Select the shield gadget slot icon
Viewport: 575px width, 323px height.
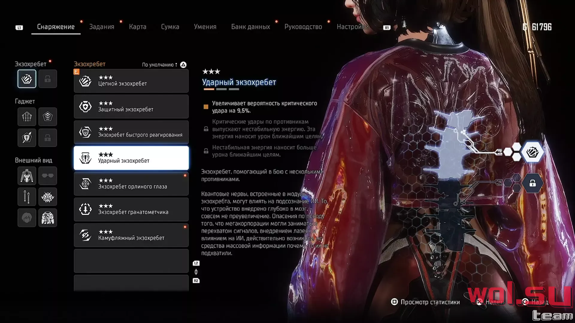[x=27, y=138]
